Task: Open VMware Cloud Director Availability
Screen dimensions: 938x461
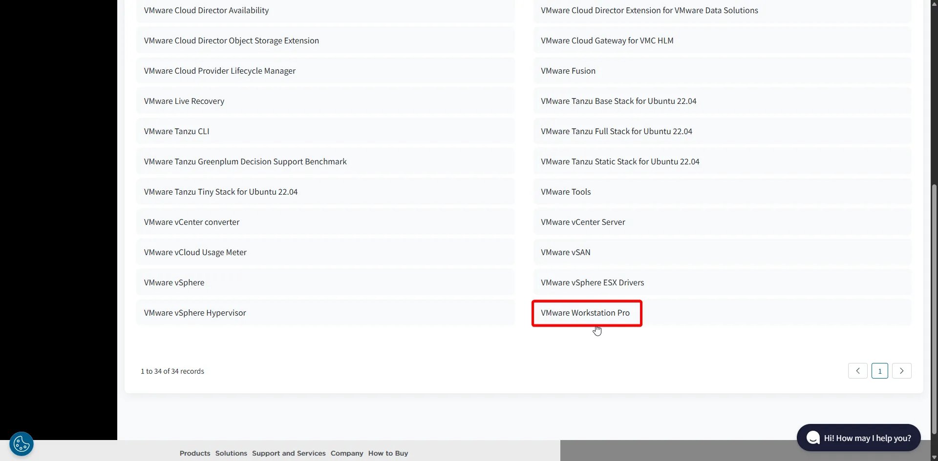Action: pos(325,10)
